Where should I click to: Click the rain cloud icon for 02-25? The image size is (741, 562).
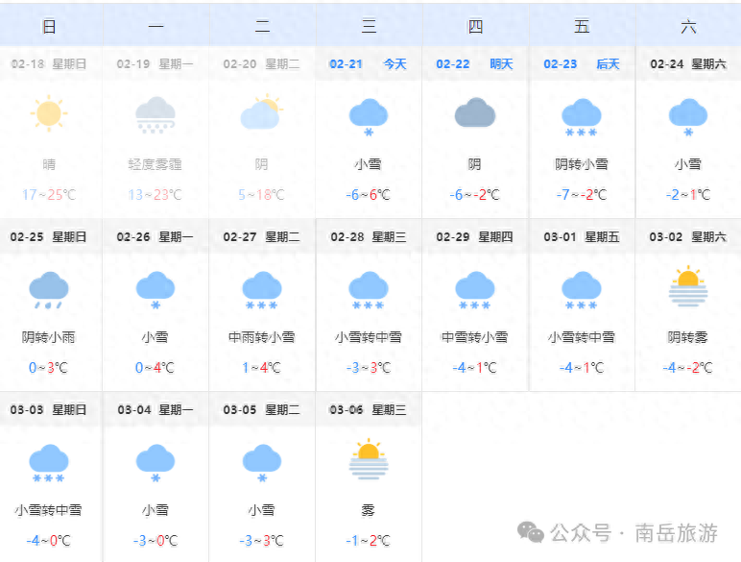click(x=49, y=290)
